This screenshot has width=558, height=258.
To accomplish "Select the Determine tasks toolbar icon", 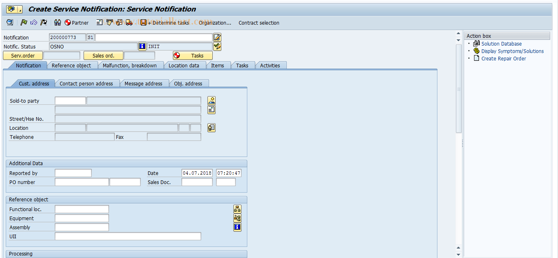I will pyautogui.click(x=172, y=23).
